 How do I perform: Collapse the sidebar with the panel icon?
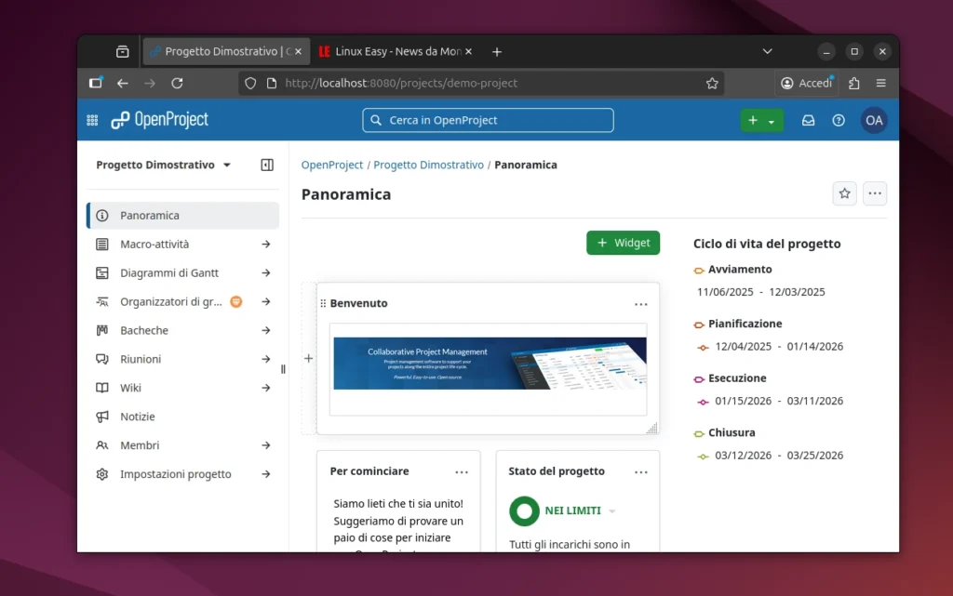tap(267, 165)
